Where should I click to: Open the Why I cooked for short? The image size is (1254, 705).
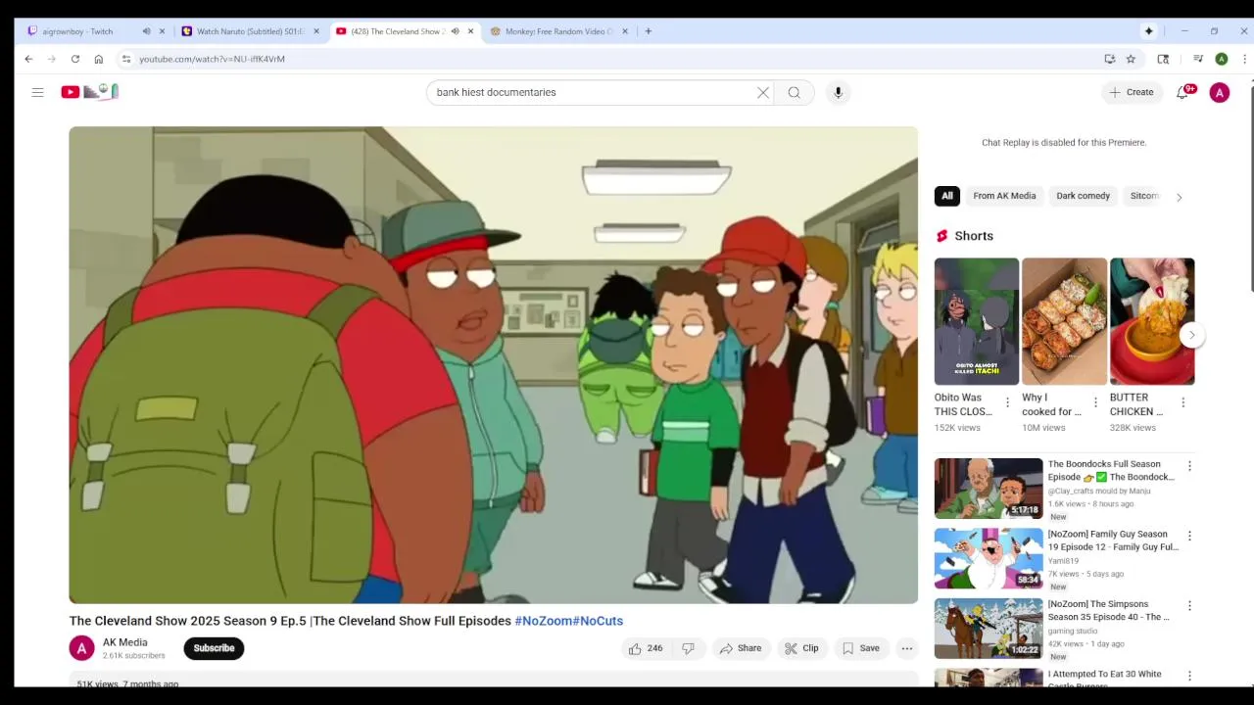pos(1064,321)
